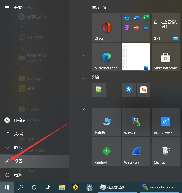Collapse the chevron beside the 浏览 heading
The image size is (182, 193).
point(84,78)
